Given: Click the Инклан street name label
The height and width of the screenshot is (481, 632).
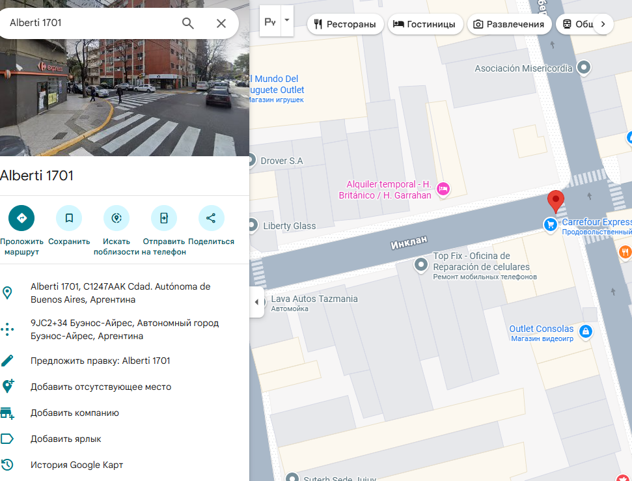Looking at the screenshot, I should pyautogui.click(x=409, y=242).
